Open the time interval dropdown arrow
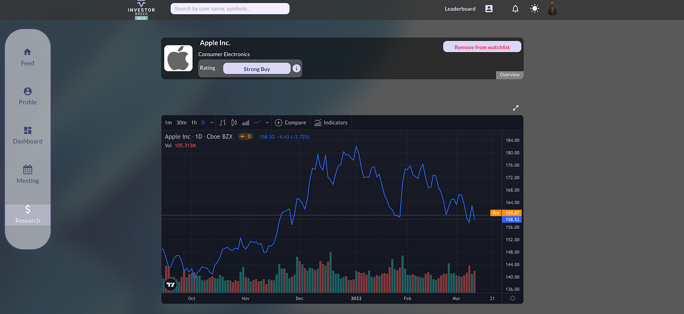Viewport: 684px width, 314px height. click(212, 122)
